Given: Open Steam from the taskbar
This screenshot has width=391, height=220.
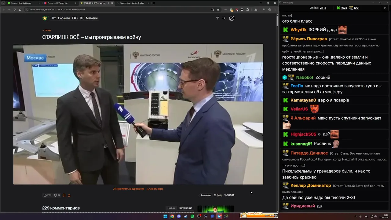Looking at the screenshot, I should coord(185,216).
